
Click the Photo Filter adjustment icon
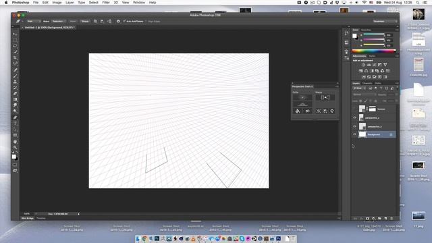pos(377,71)
